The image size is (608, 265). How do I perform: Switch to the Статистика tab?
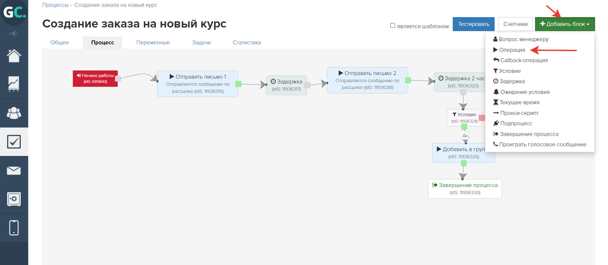[x=247, y=42]
